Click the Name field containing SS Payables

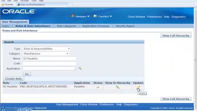coord(49,59)
